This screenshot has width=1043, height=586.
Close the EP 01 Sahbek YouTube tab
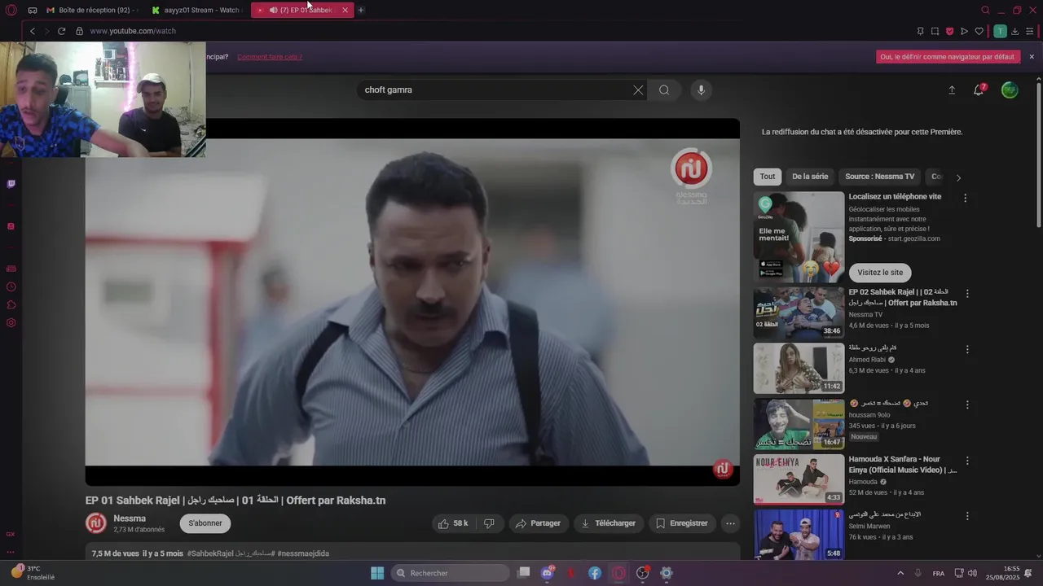(x=345, y=10)
